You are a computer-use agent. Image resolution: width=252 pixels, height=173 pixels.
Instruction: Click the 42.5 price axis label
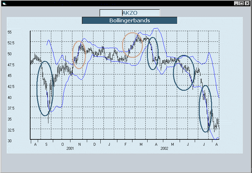[11, 87]
